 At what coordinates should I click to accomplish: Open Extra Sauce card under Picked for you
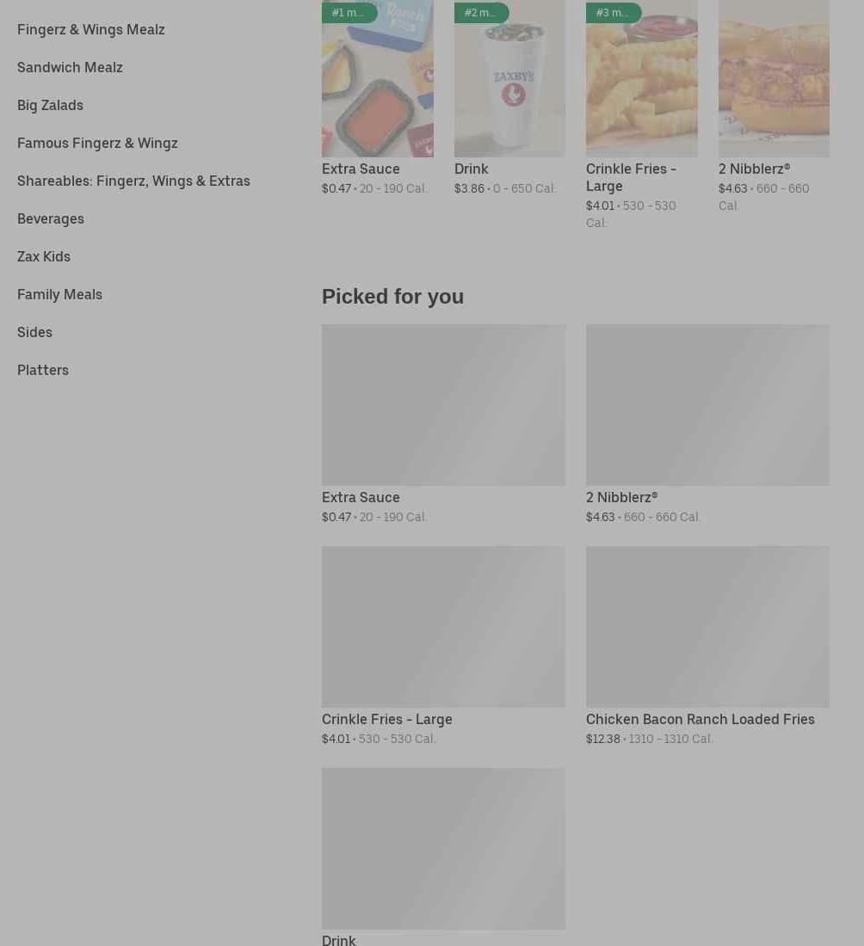click(443, 405)
